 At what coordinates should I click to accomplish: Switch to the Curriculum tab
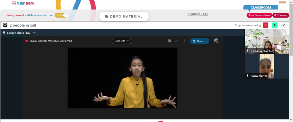(x=197, y=15)
